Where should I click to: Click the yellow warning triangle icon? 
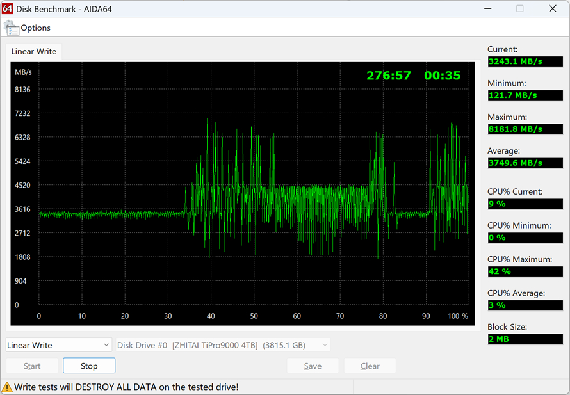click(7, 387)
